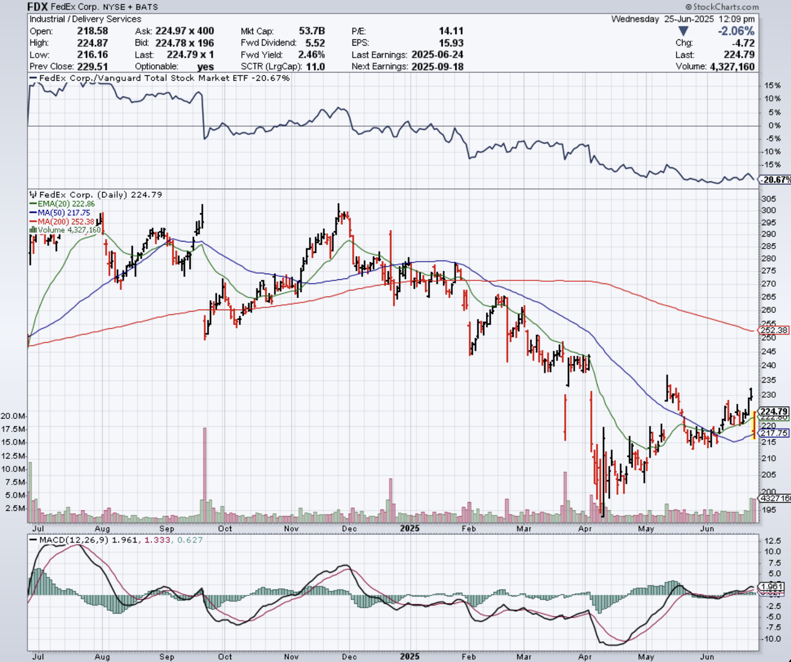Click the 1.961 MACD axis tag
791x662 pixels.
click(x=772, y=587)
